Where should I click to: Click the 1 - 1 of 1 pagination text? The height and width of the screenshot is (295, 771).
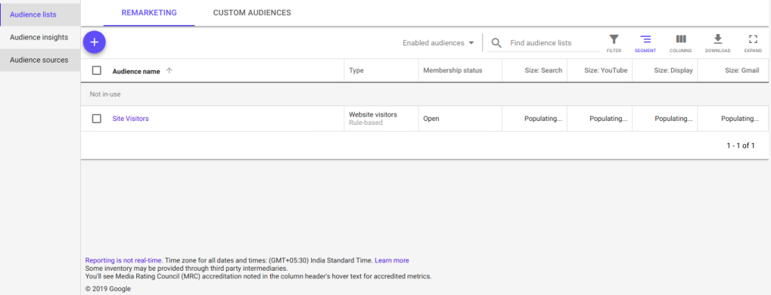click(x=741, y=145)
